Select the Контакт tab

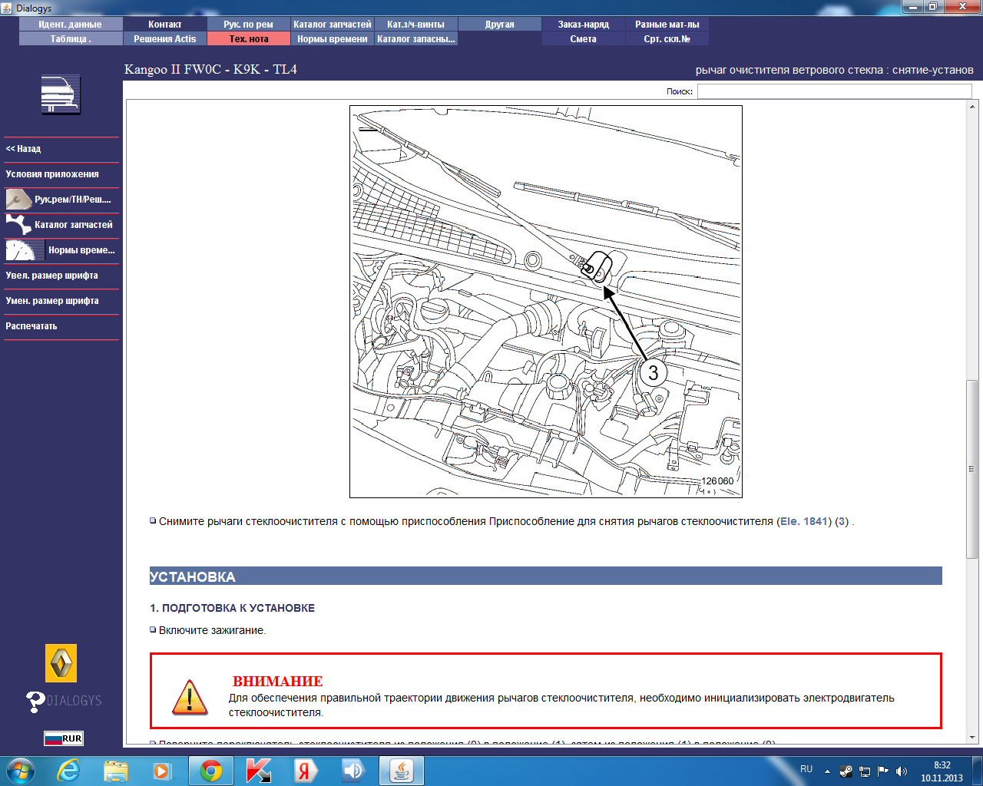click(x=165, y=25)
